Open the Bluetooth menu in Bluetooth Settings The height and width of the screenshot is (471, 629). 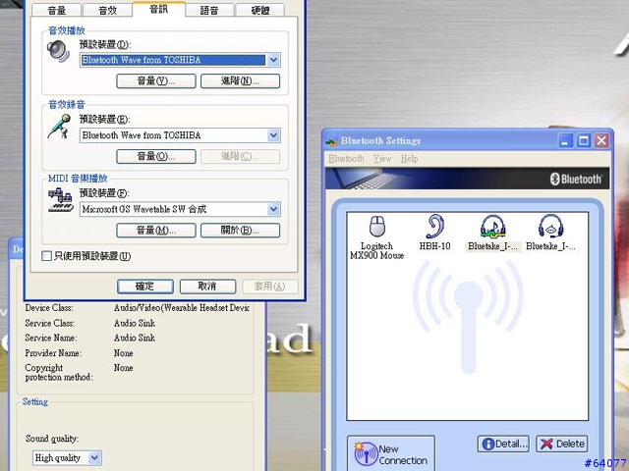click(346, 159)
